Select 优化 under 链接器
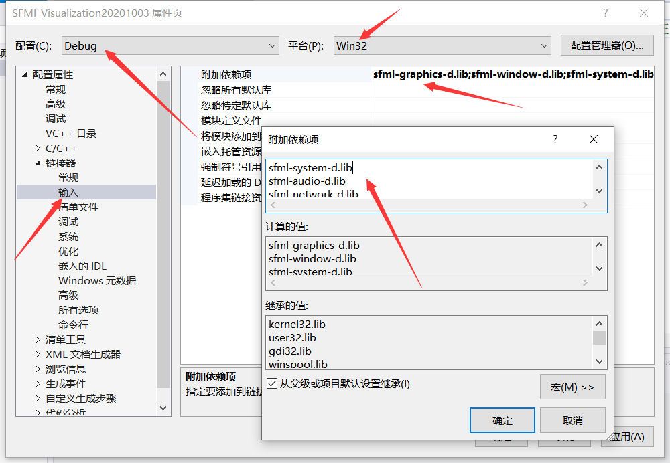 tap(68, 252)
